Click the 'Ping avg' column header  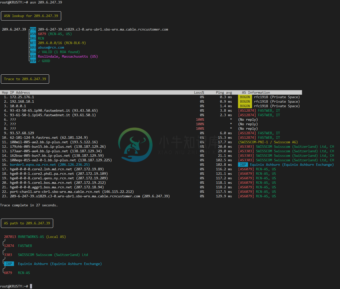tap(224, 92)
